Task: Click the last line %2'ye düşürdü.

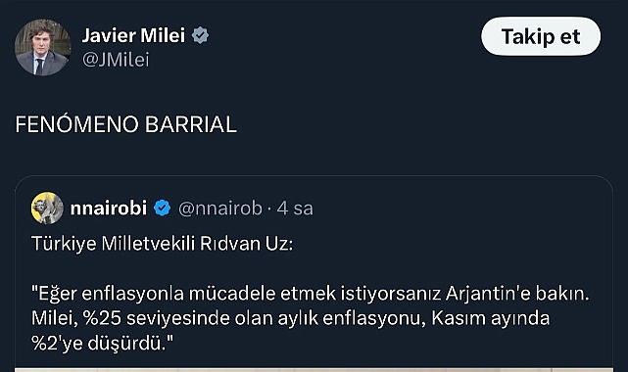Action: click(x=103, y=344)
